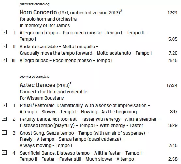181x164 pixels.
Task: Click the track 9 number box
Action: click(4, 105)
